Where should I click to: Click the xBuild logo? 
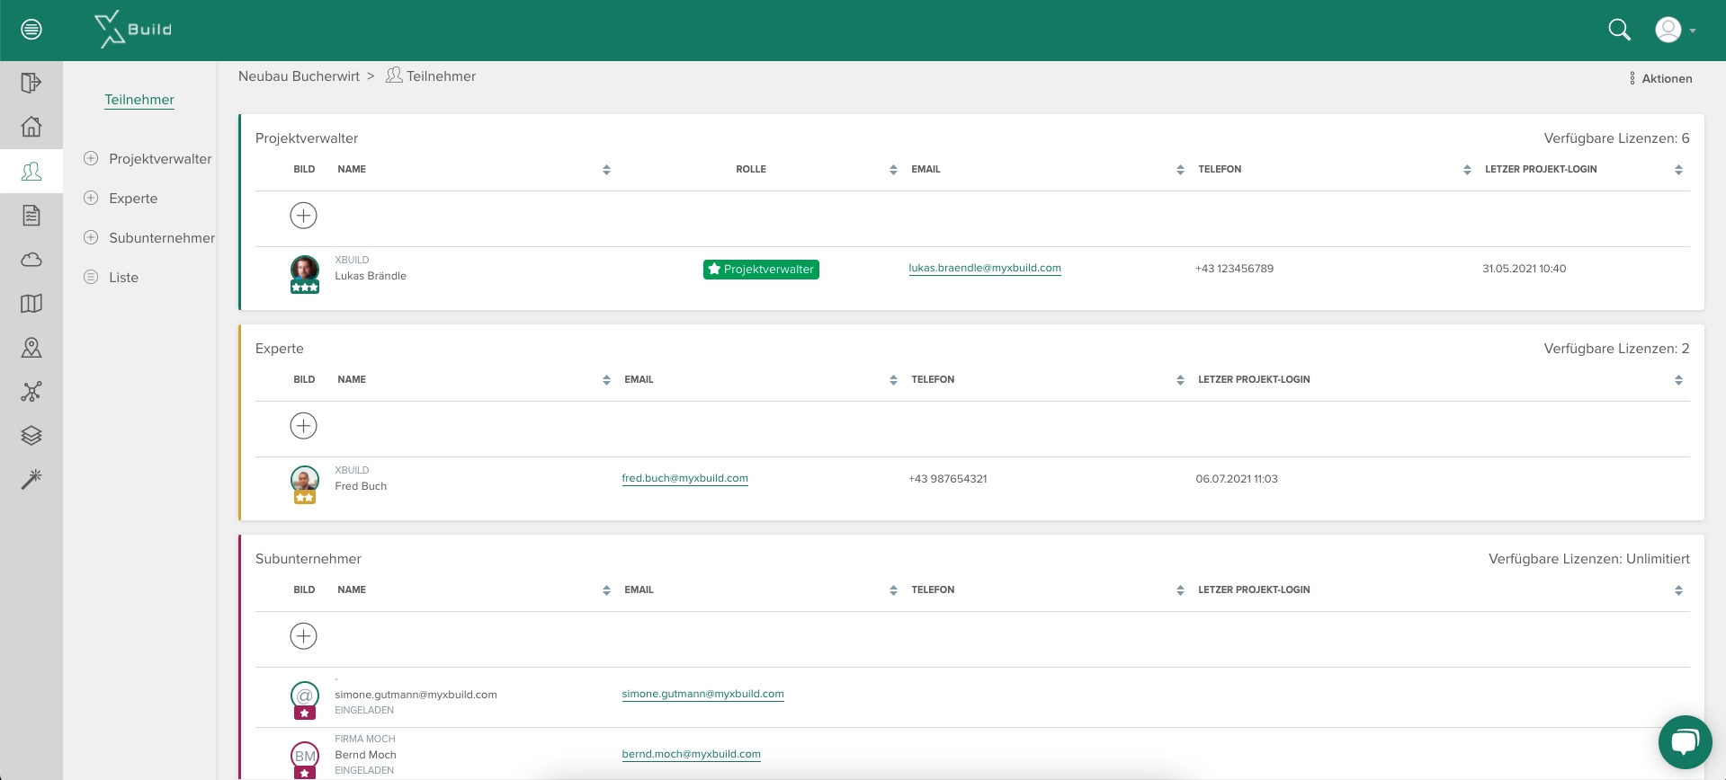[133, 30]
